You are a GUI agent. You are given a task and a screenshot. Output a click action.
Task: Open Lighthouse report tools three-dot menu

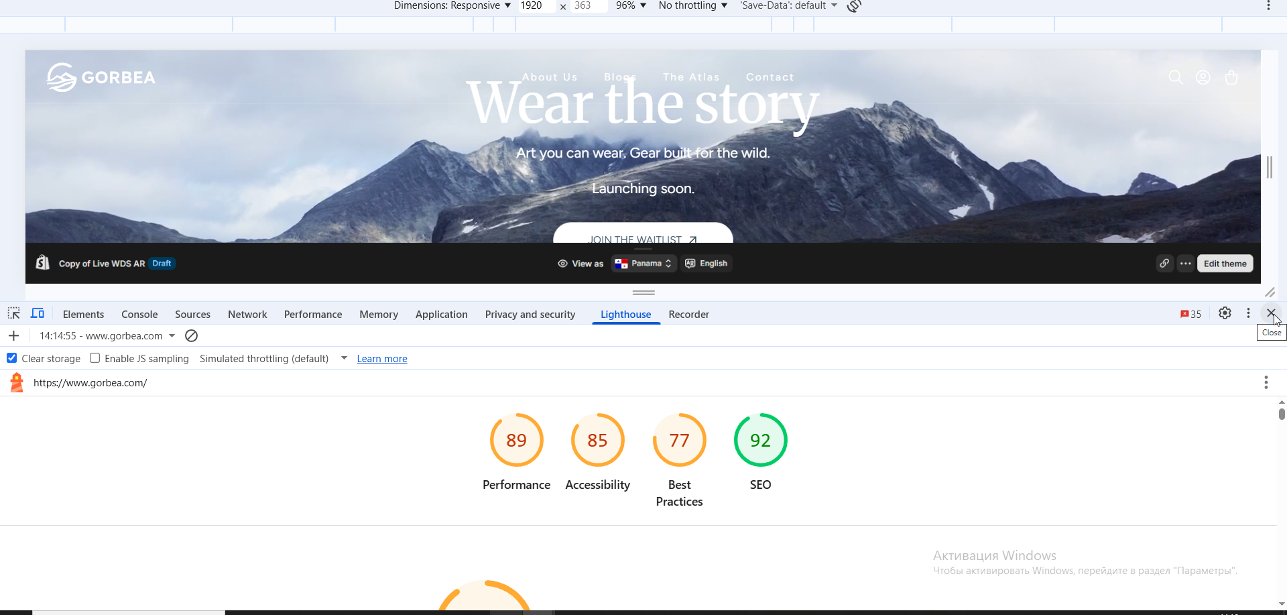pyautogui.click(x=1266, y=382)
